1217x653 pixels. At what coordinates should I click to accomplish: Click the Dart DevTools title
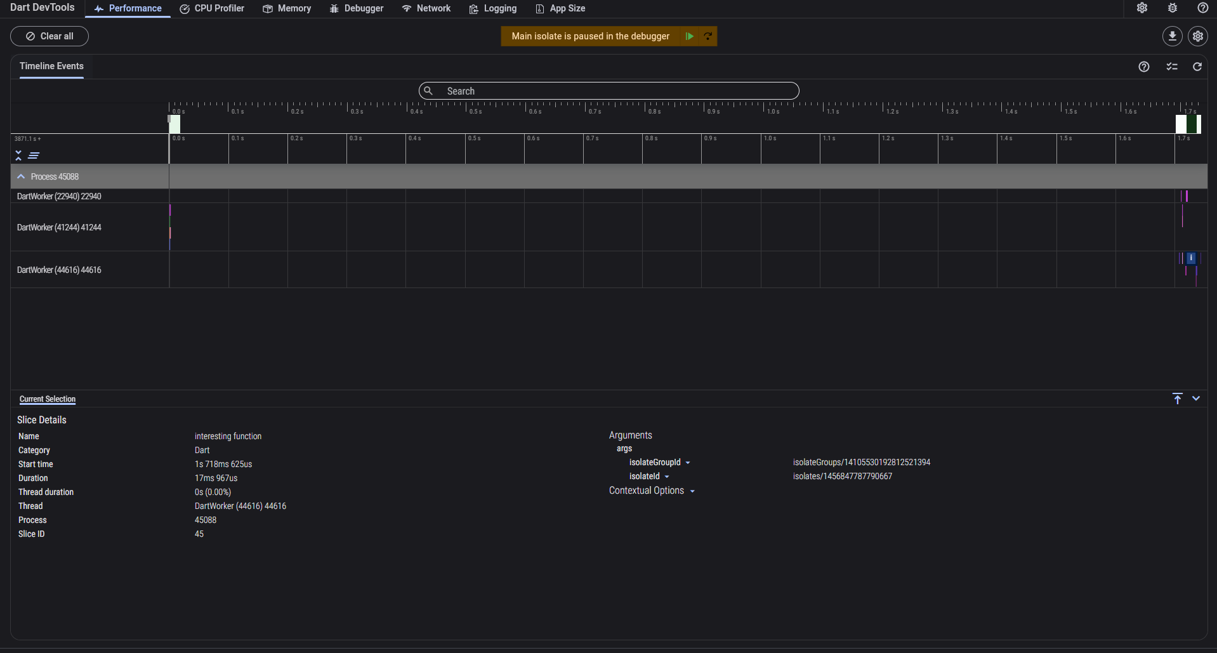coord(43,8)
